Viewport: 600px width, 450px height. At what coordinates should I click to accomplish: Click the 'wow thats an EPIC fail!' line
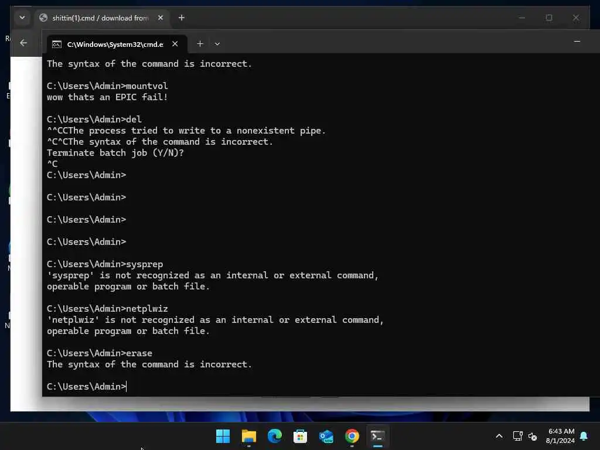[x=107, y=97]
